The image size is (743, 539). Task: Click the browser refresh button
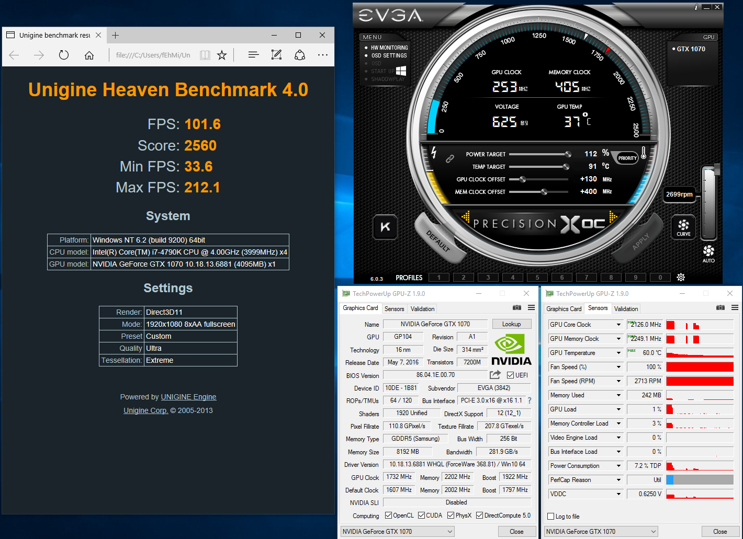[x=64, y=55]
